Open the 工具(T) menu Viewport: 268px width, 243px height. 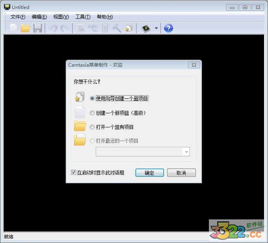[83, 17]
